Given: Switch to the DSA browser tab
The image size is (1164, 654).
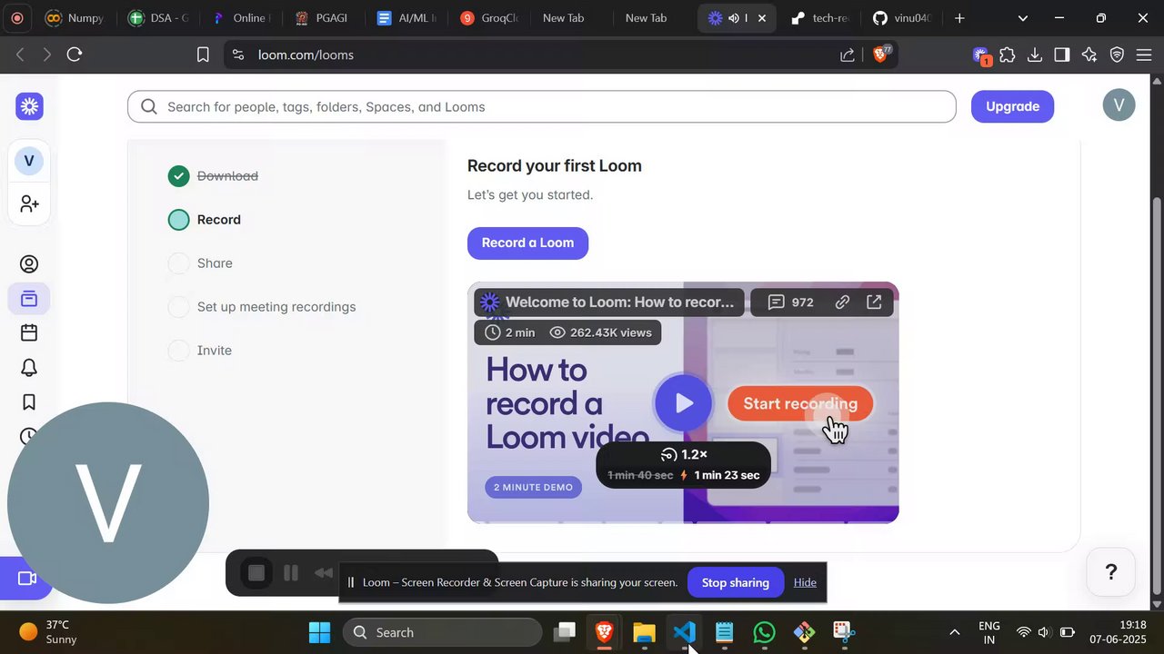Looking at the screenshot, I should click(x=158, y=18).
